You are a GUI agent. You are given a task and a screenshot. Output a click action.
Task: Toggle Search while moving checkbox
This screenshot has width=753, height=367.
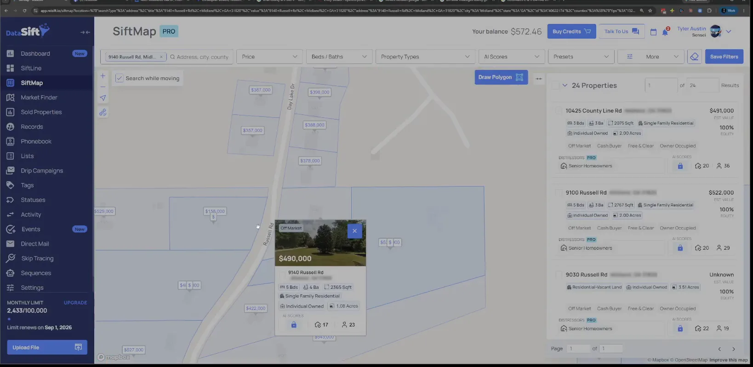click(119, 78)
